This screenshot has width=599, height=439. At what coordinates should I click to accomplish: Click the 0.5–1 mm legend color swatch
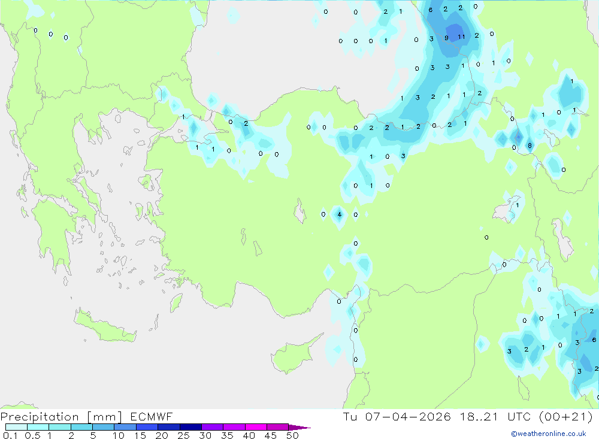38,427
